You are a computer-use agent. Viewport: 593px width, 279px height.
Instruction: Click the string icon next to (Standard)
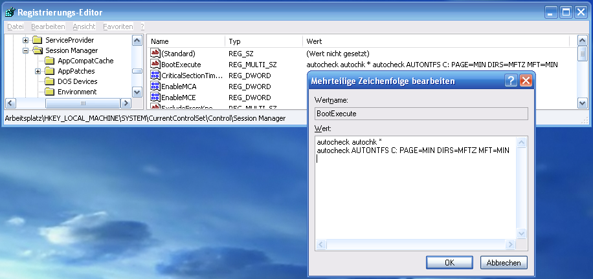(x=155, y=53)
